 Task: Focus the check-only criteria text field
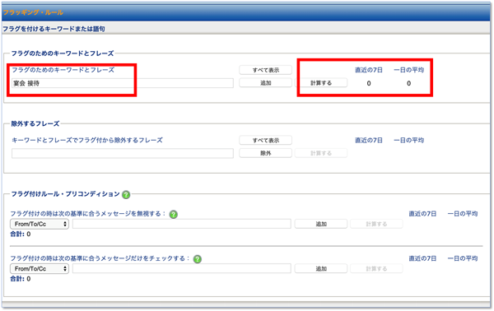pyautogui.click(x=182, y=268)
